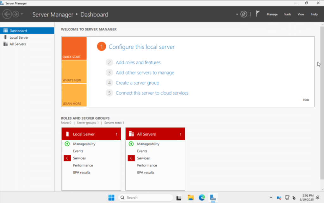Open the View menu
The width and height of the screenshot is (324, 203).
(x=301, y=14)
